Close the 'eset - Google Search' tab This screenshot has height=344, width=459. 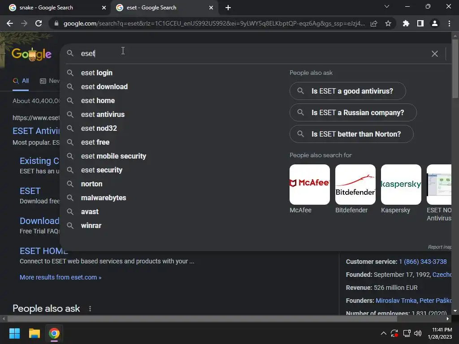tap(211, 8)
